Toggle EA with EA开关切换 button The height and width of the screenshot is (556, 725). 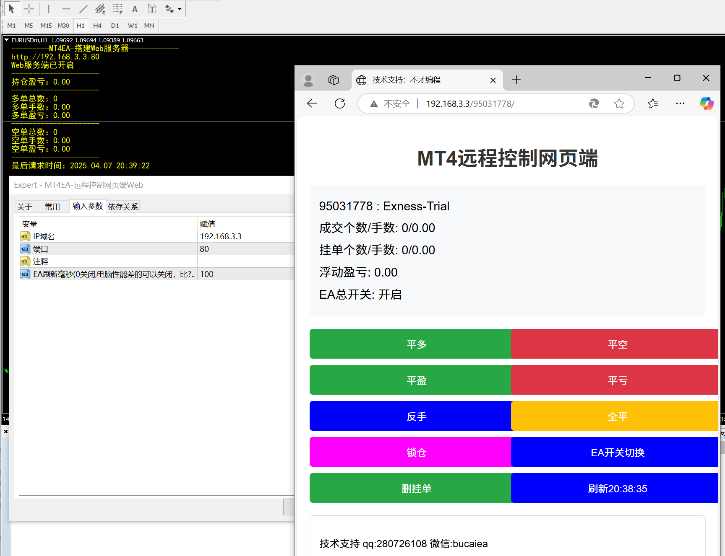coord(615,452)
